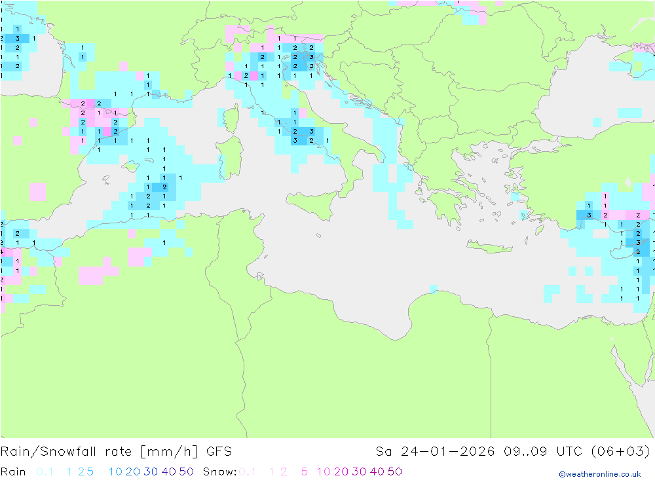Screen dimensions: 655x480
Task: Click the island of Crete on map
Action: (489, 246)
